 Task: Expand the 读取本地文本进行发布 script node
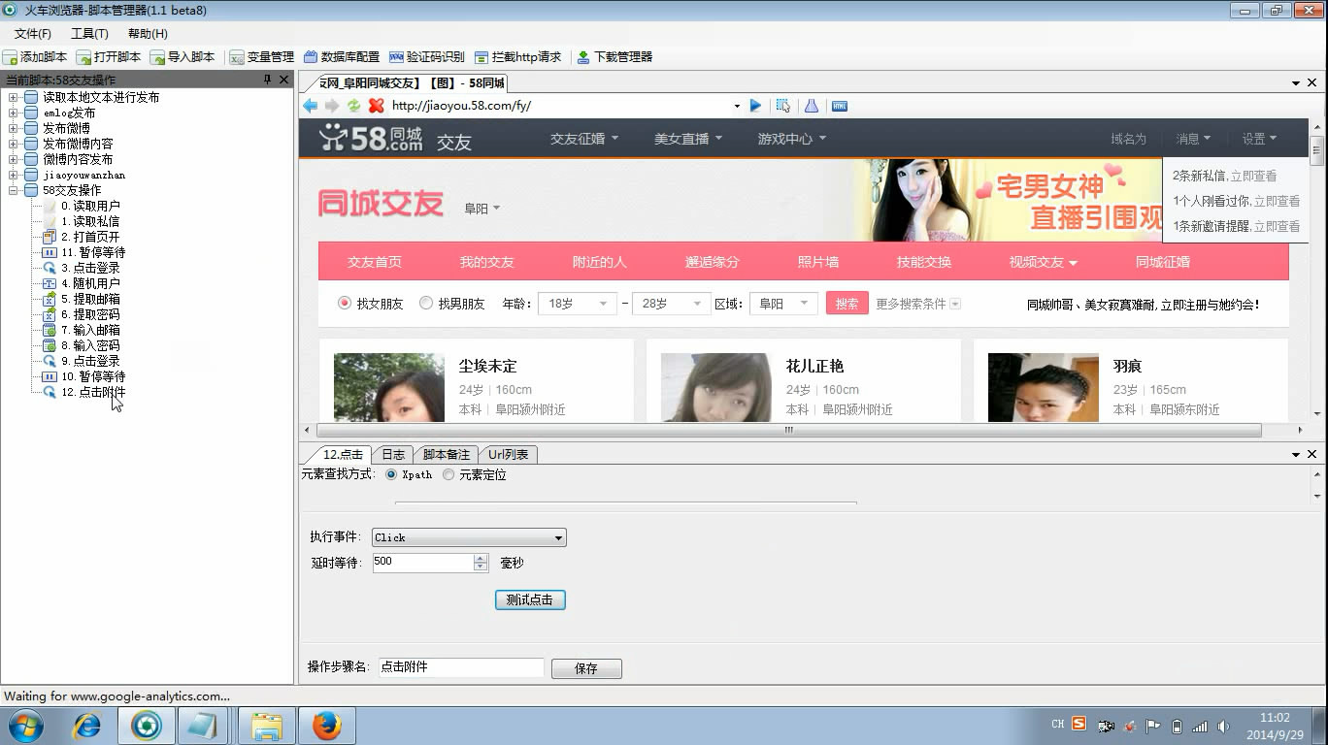[14, 97]
